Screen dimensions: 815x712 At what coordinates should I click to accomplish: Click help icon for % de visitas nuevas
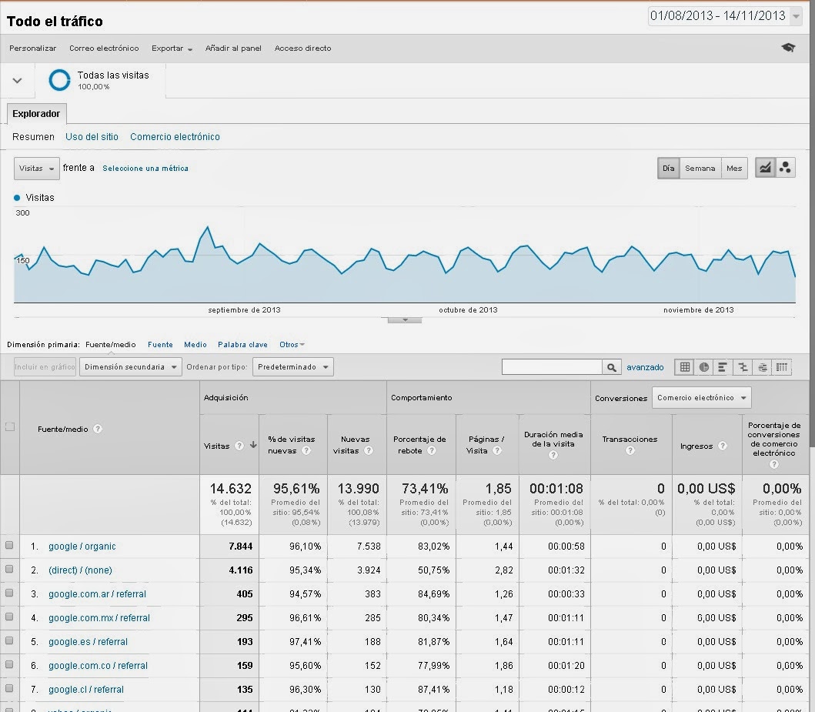(306, 450)
